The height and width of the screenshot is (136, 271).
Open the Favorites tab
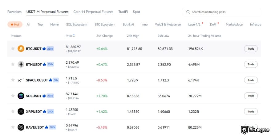pos(14,12)
